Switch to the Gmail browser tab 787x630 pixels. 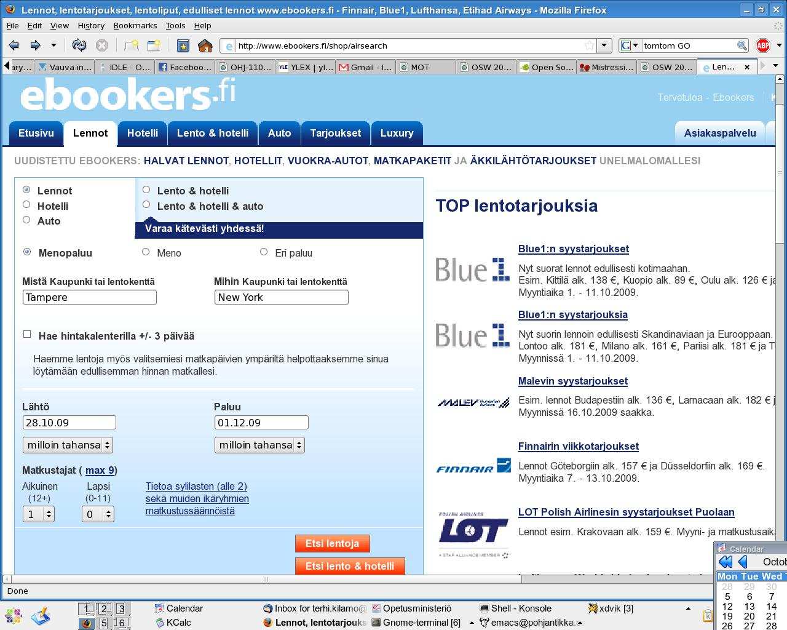365,67
